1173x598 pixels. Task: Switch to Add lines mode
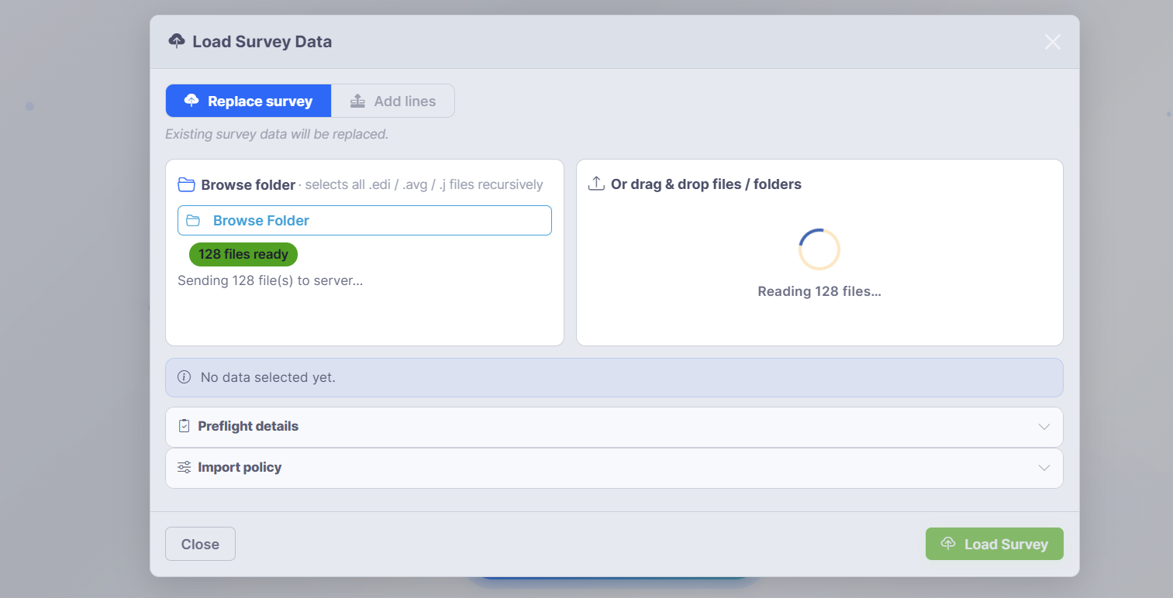[x=392, y=101]
